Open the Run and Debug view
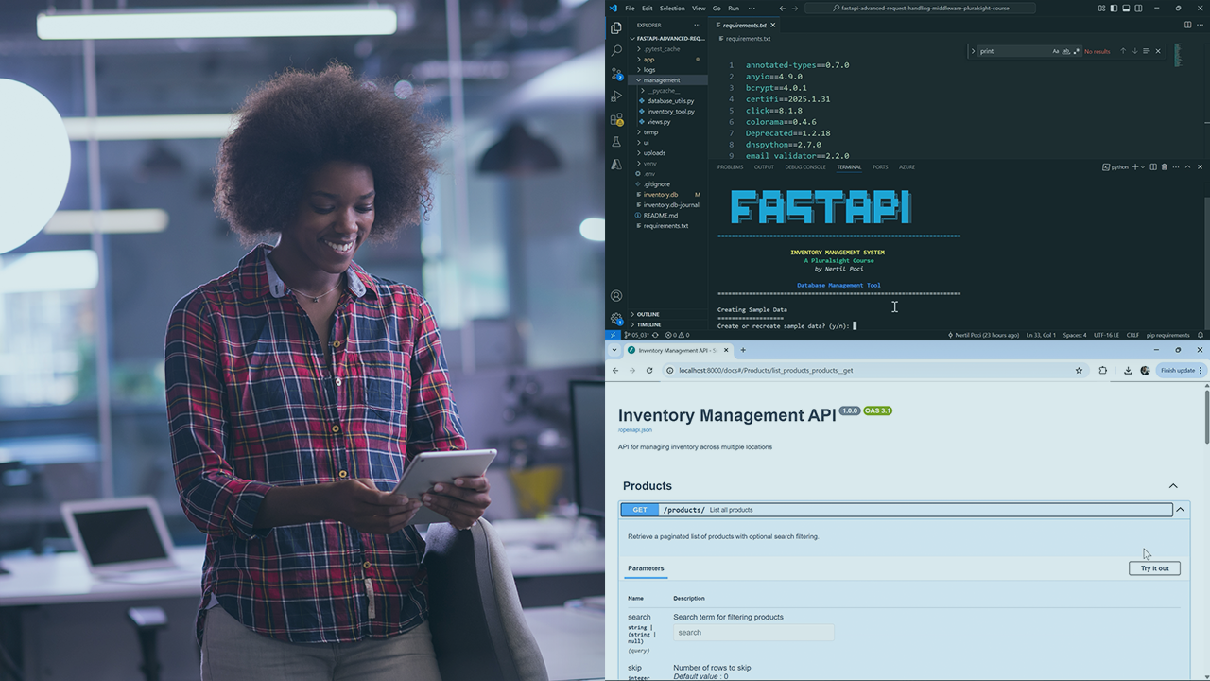The image size is (1210, 681). 616,96
